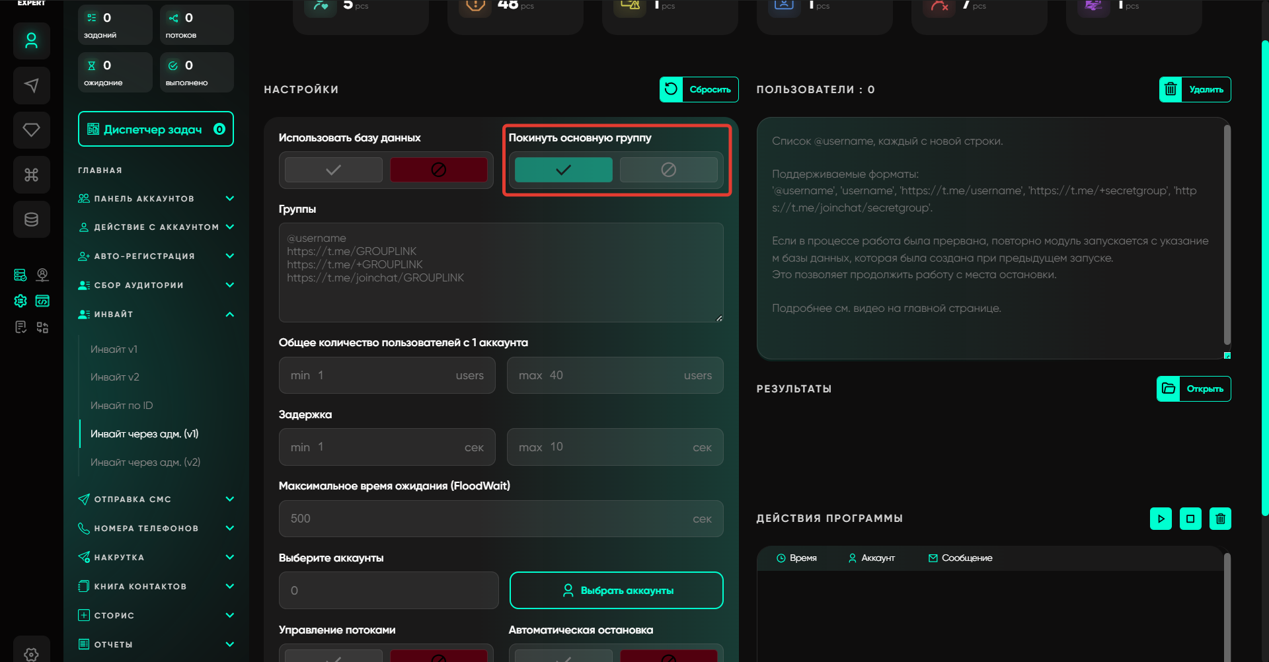Click the diamond icon in sidebar
The height and width of the screenshot is (662, 1269).
pos(31,129)
